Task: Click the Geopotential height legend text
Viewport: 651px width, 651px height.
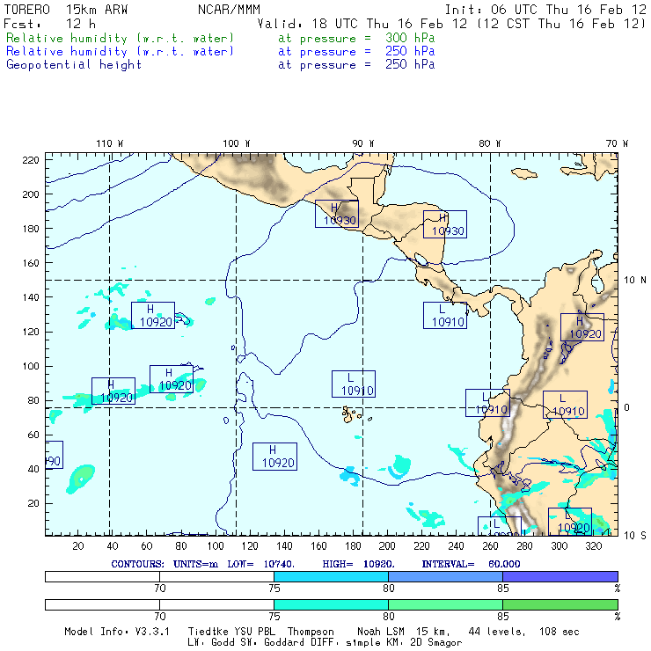Action: point(74,64)
